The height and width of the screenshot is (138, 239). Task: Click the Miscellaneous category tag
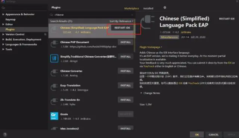(169, 37)
